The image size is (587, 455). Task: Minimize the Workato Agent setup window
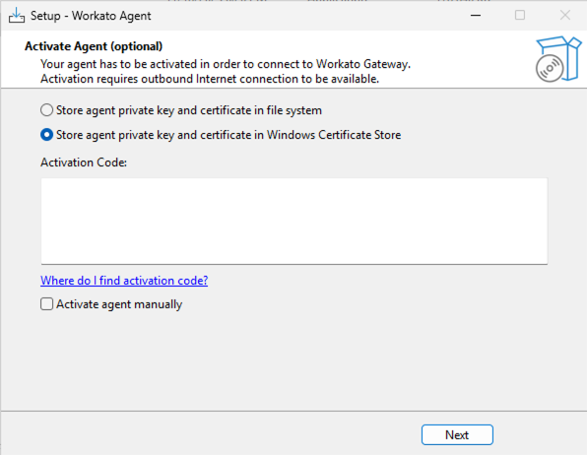click(476, 16)
